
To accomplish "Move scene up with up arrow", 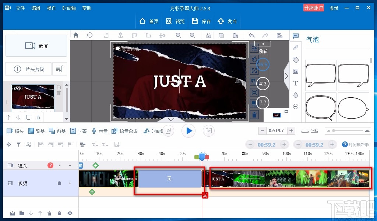I will 8,117.
